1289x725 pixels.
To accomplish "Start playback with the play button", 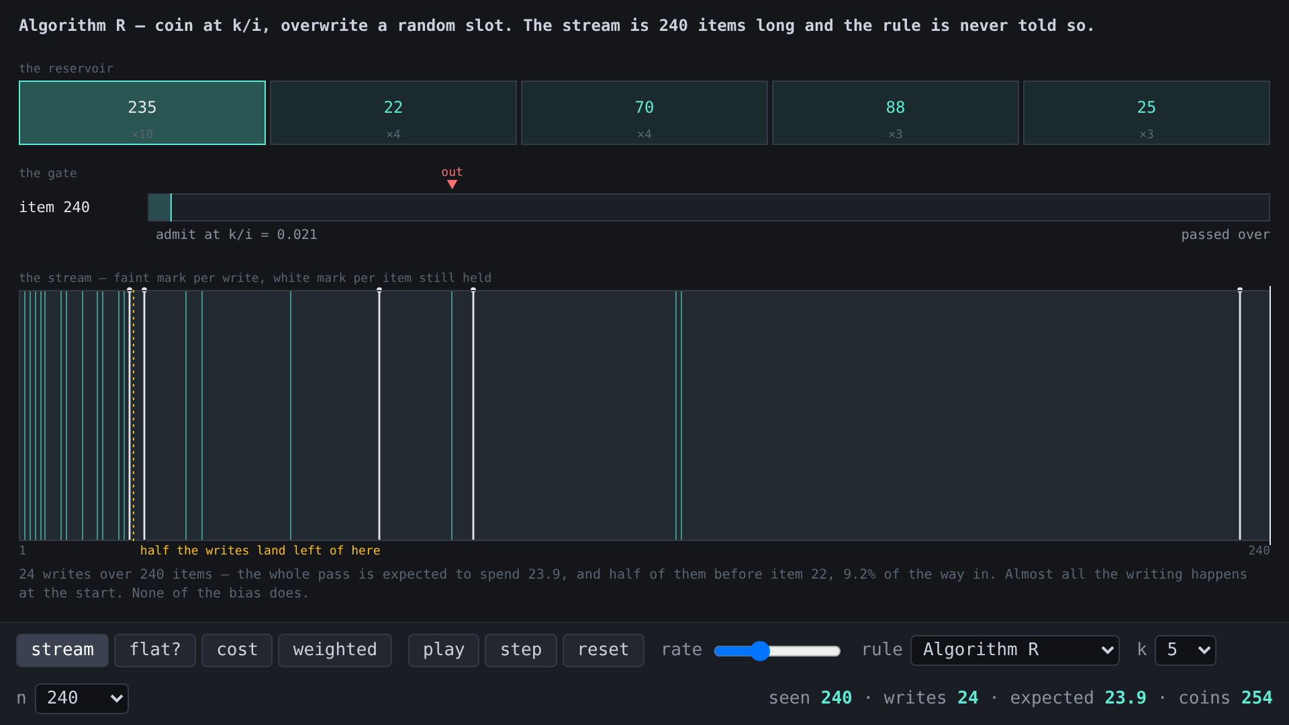I will (444, 650).
